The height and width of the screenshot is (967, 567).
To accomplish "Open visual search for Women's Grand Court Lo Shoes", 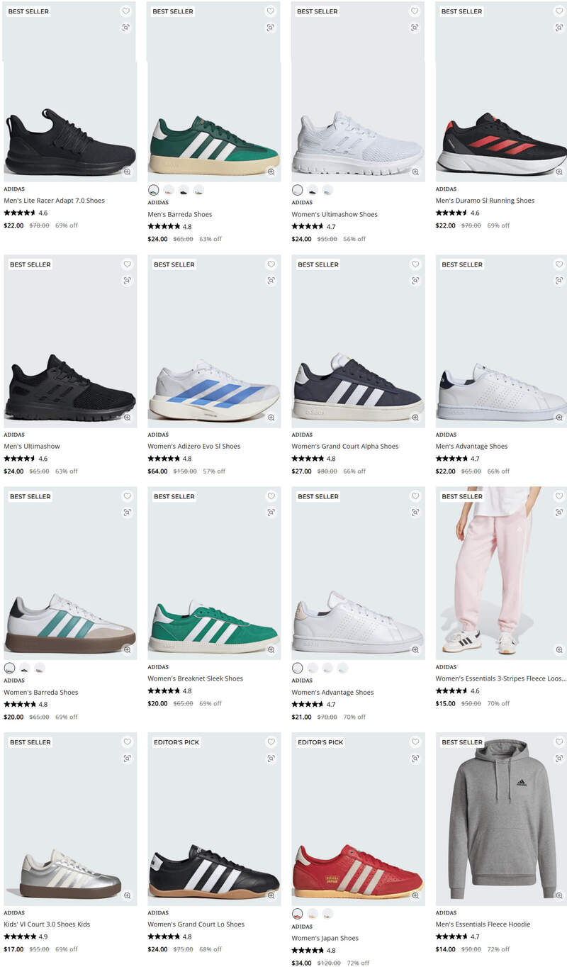I will [x=271, y=759].
